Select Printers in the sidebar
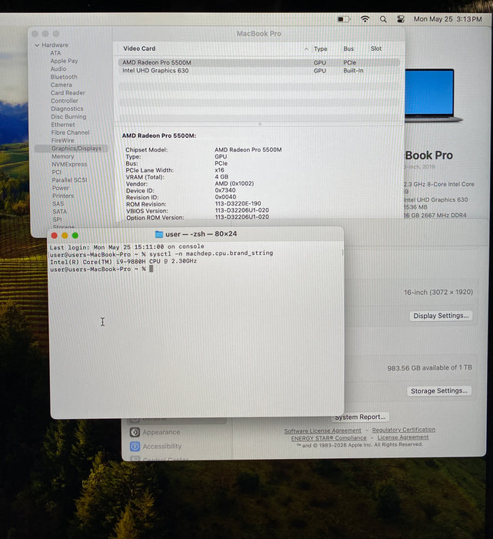 click(63, 196)
